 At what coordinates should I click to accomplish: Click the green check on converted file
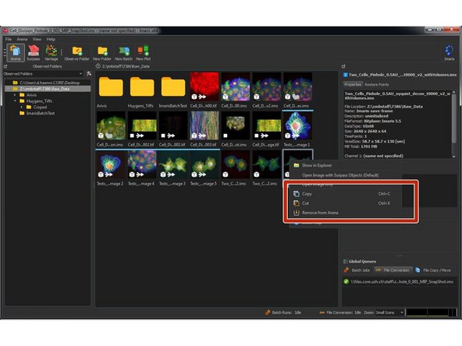point(346,281)
